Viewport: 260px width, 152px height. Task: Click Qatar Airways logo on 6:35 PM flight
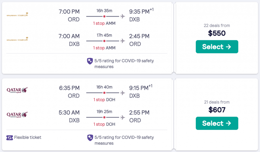point(17,90)
